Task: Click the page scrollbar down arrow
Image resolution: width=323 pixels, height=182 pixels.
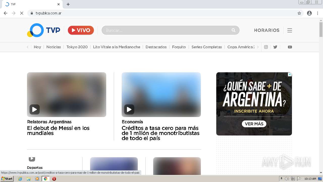Action: (x=321, y=173)
